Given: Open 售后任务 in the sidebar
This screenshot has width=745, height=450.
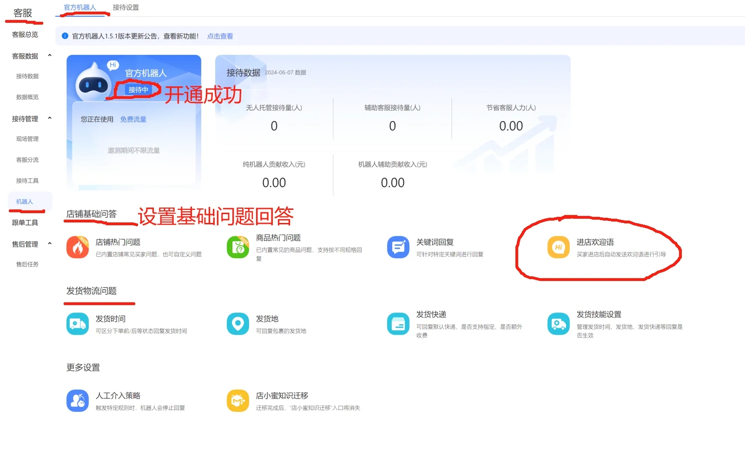Looking at the screenshot, I should point(27,264).
